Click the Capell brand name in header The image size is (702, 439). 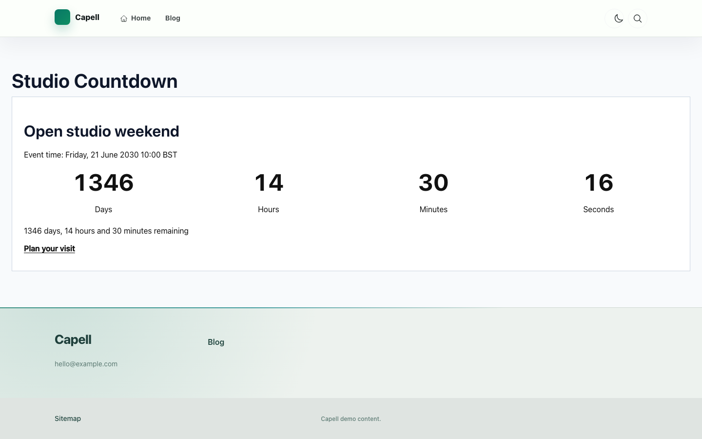coord(87,17)
